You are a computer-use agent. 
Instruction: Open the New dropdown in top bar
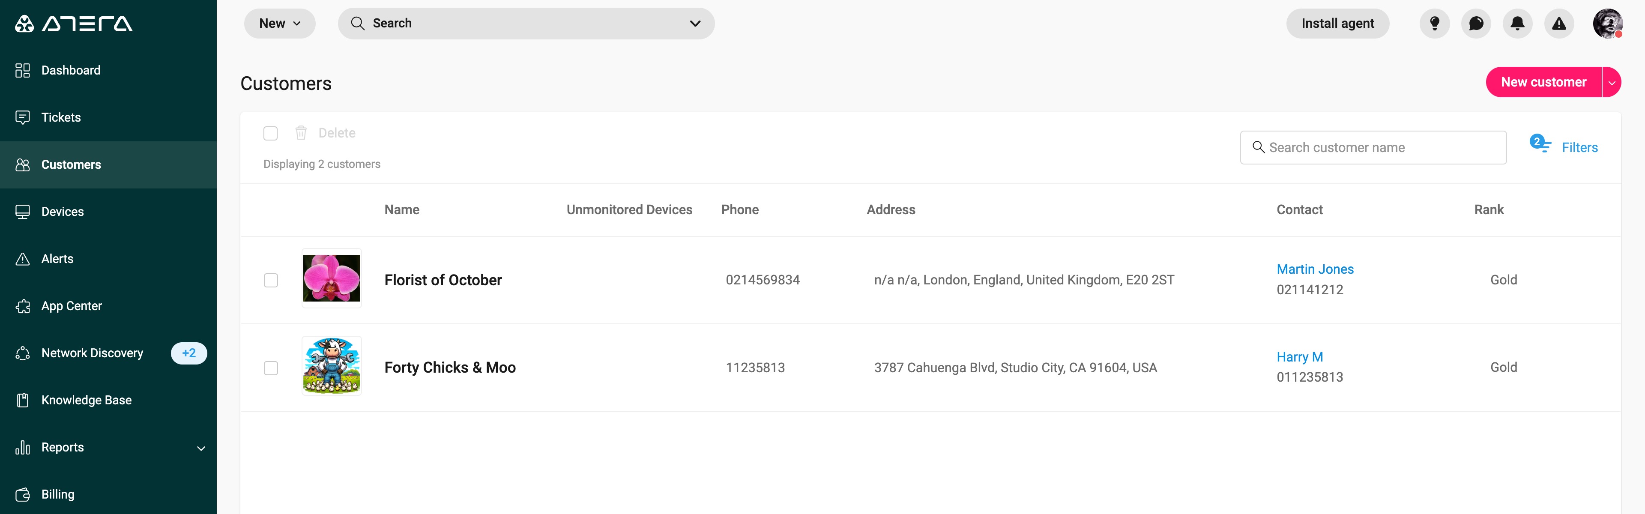[x=280, y=24]
